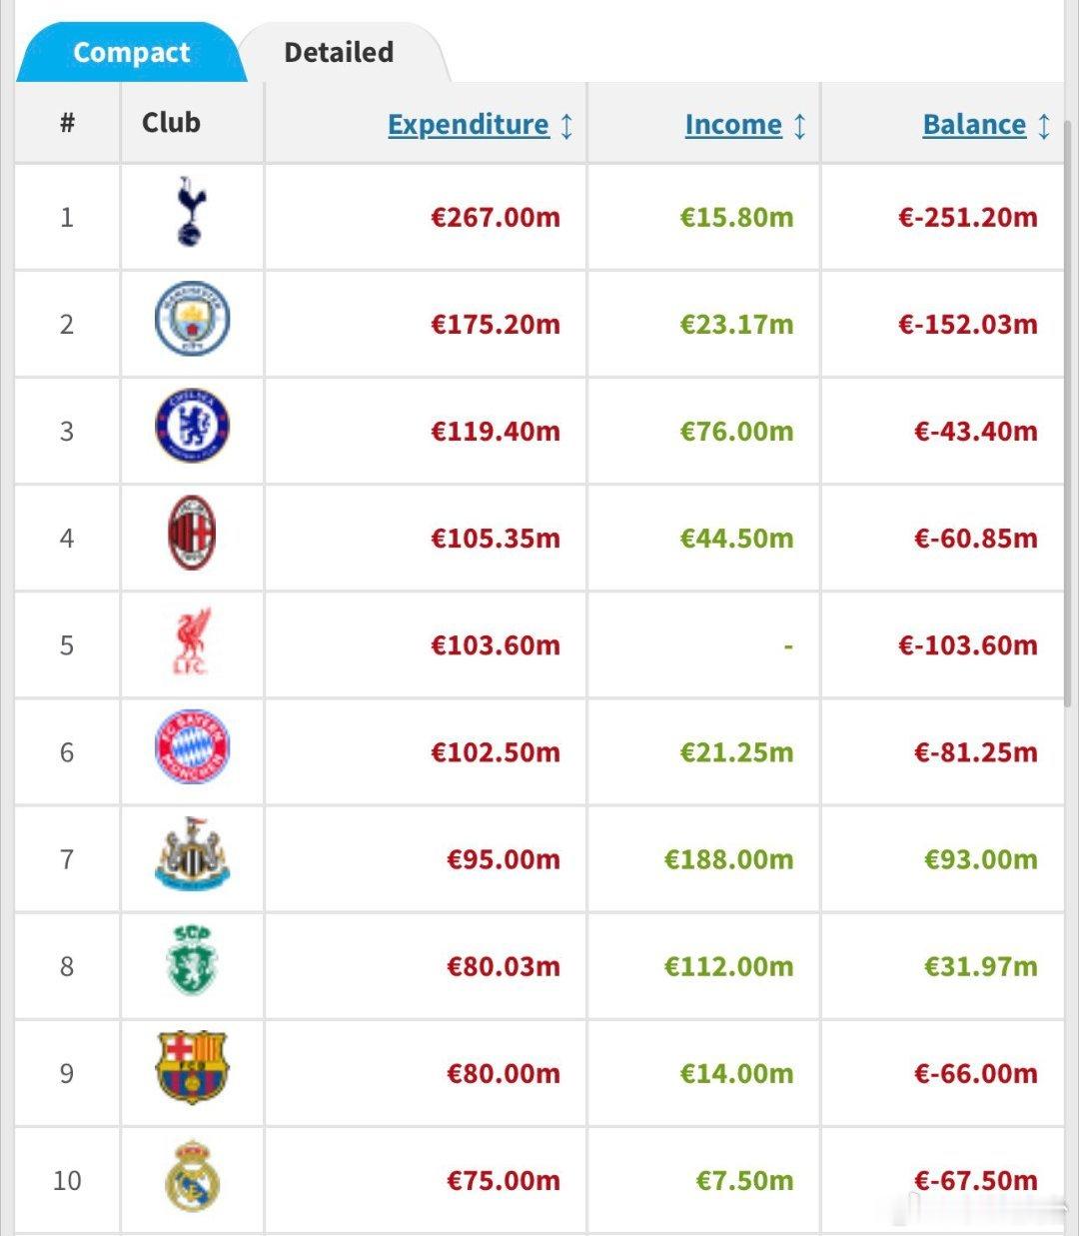
Task: Click the Newcastle United crest
Action: pos(192,853)
